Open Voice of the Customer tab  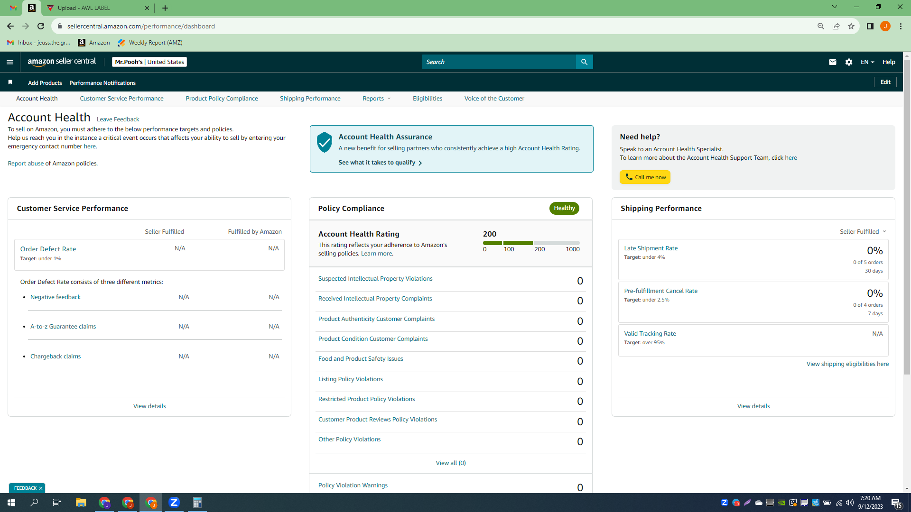[x=494, y=99]
